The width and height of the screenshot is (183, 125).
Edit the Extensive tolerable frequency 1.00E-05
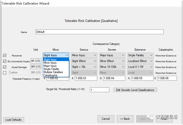tap(142, 78)
